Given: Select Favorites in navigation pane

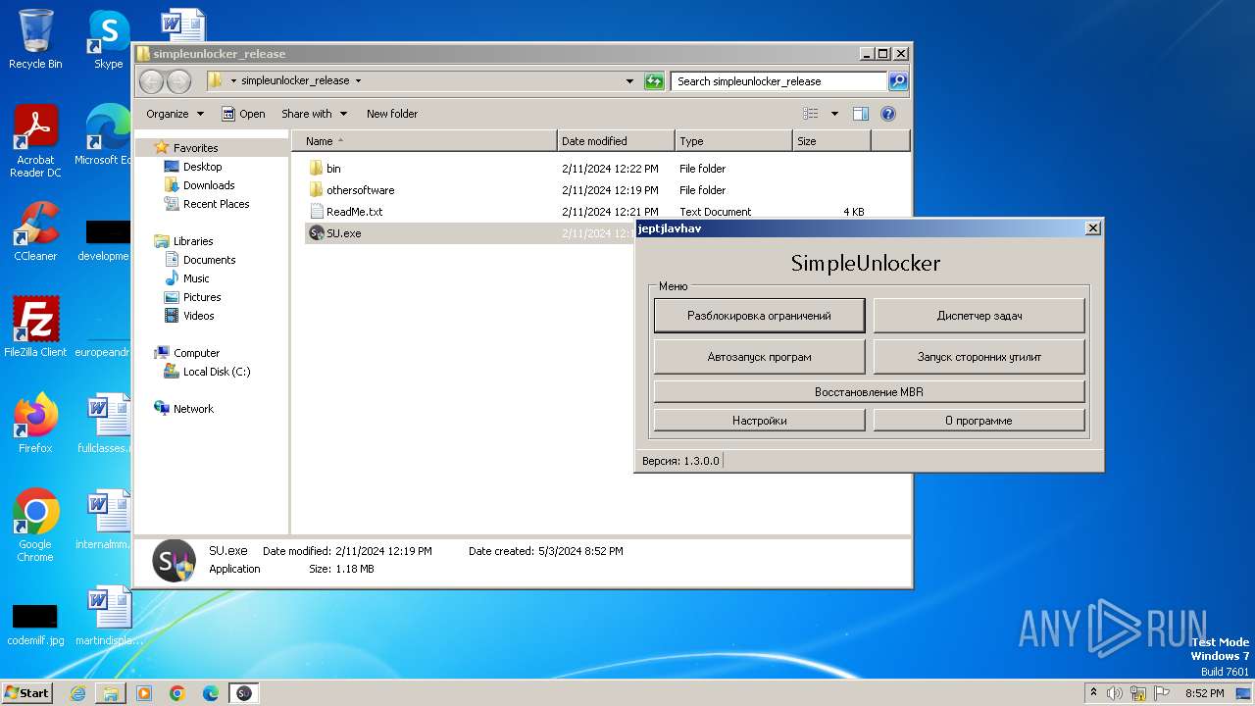Looking at the screenshot, I should (x=195, y=148).
